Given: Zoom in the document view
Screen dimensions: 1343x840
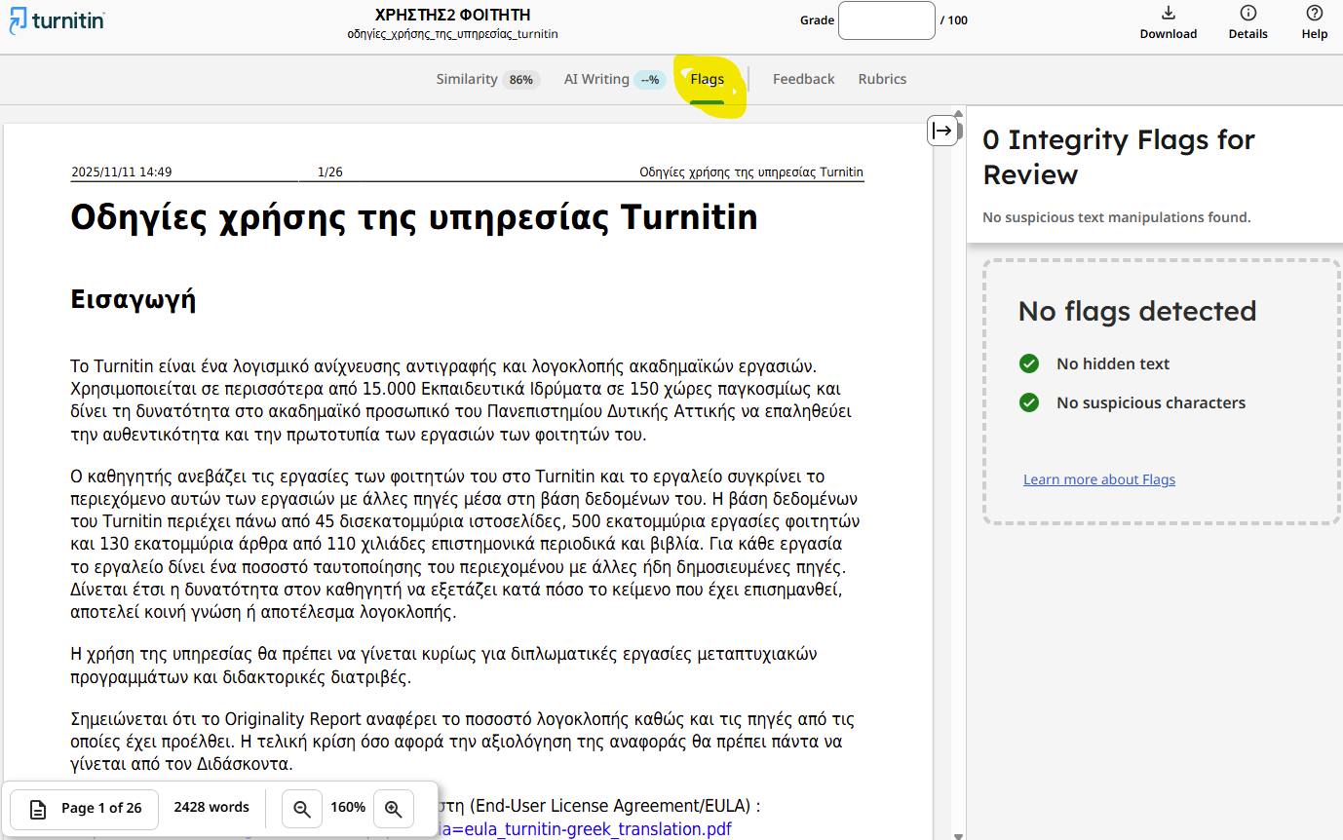Looking at the screenshot, I should (394, 809).
